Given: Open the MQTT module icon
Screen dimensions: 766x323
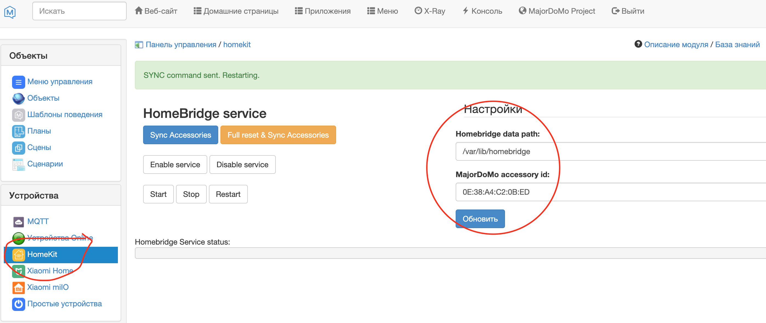Looking at the screenshot, I should [18, 222].
